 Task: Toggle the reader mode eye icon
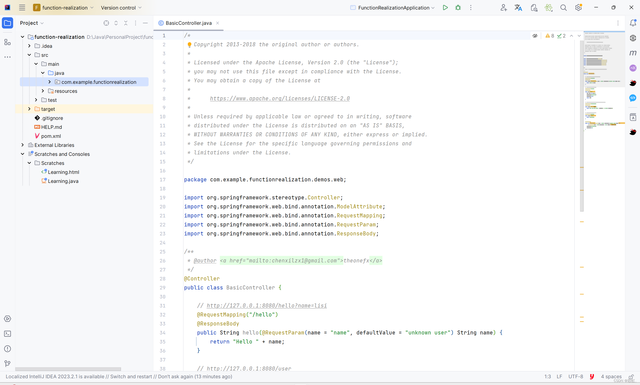535,36
